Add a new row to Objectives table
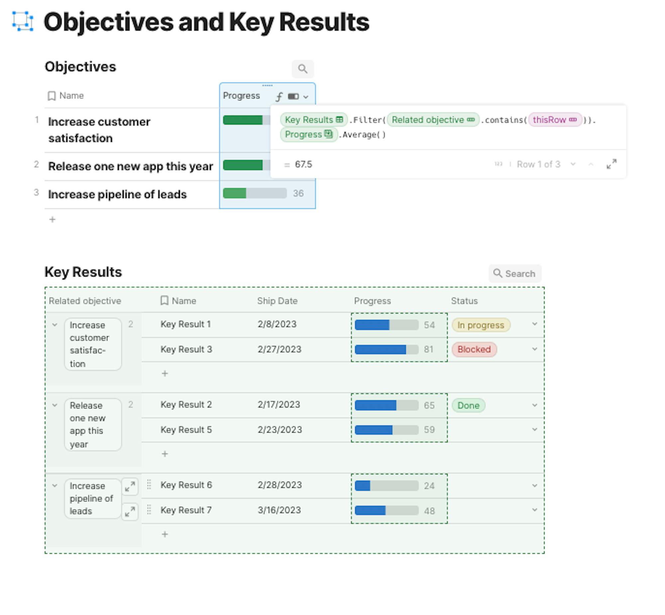This screenshot has width=665, height=615. 52,219
